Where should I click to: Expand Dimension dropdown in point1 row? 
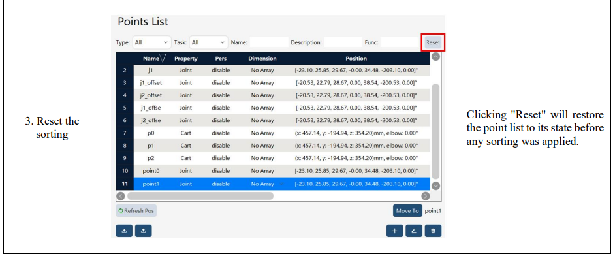pos(281,184)
